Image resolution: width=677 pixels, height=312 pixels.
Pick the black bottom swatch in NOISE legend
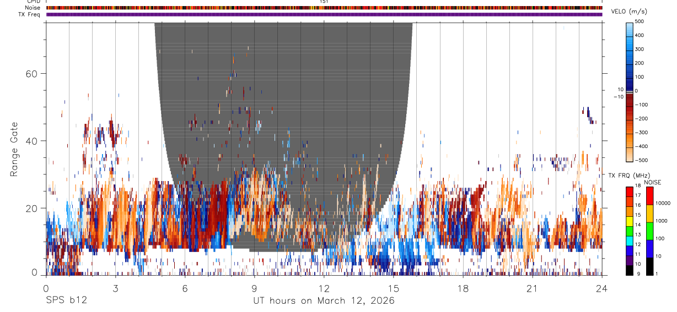[x=649, y=266]
